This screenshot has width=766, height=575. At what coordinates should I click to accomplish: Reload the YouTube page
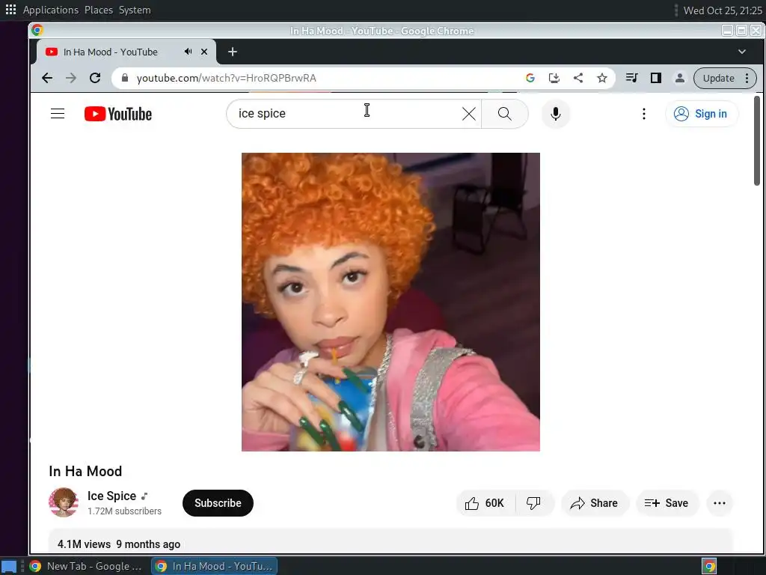(95, 78)
